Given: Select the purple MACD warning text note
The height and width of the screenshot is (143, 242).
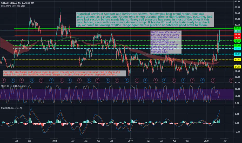Looking at the screenshot, I should (x=166, y=42).
